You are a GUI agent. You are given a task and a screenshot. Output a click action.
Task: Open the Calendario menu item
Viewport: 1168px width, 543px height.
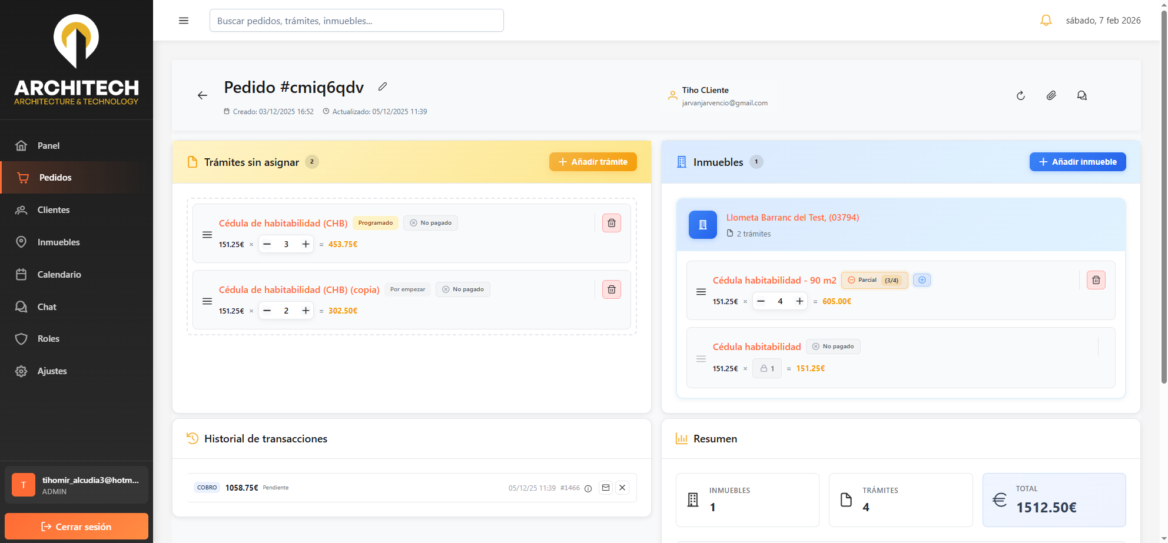(x=59, y=275)
